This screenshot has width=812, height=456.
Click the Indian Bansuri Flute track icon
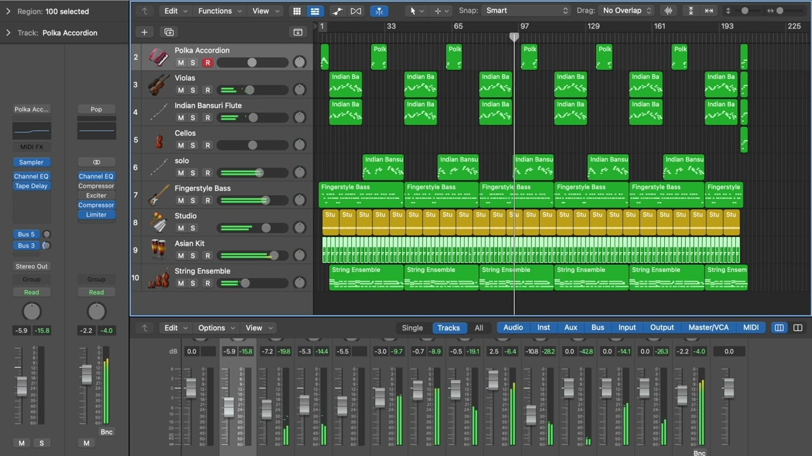click(159, 112)
